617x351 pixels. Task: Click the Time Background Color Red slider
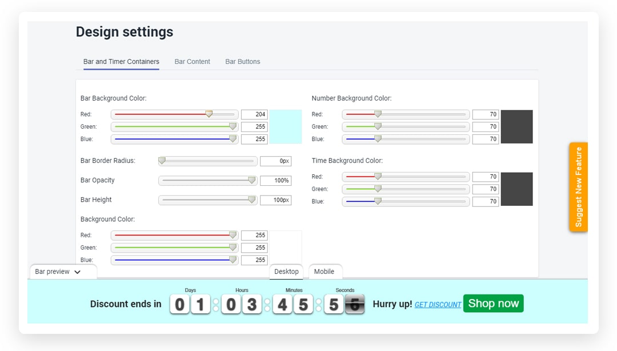click(406, 177)
